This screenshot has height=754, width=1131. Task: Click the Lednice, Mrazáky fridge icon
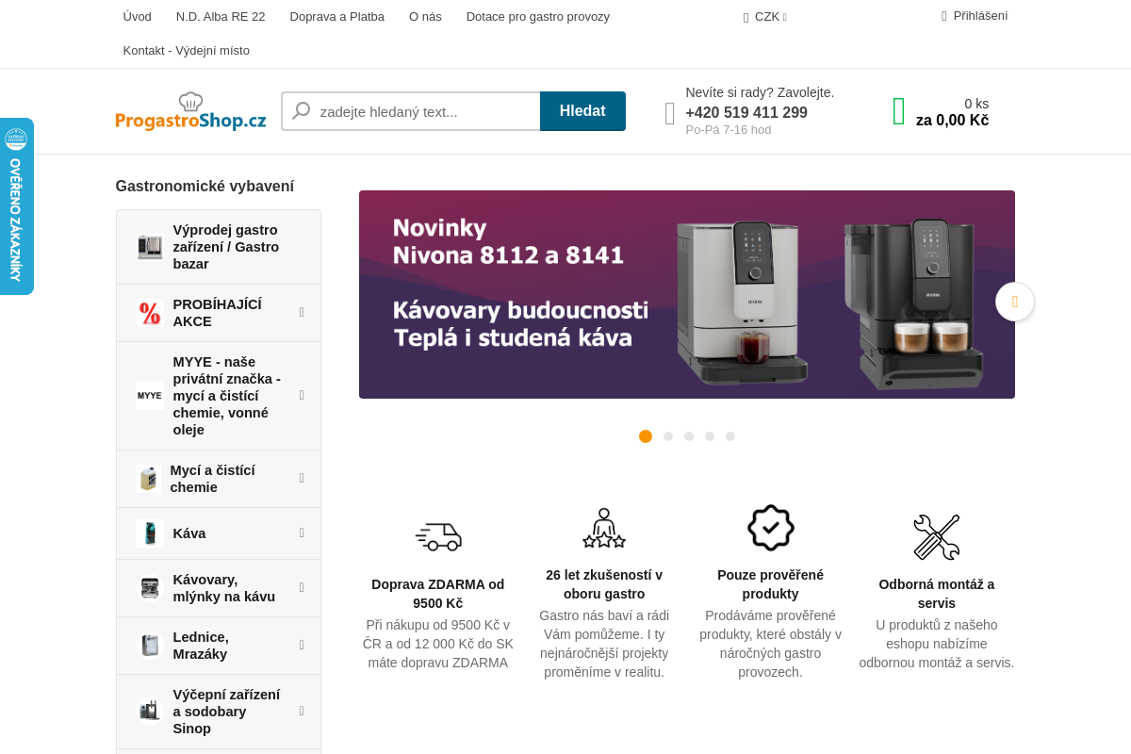coord(150,646)
